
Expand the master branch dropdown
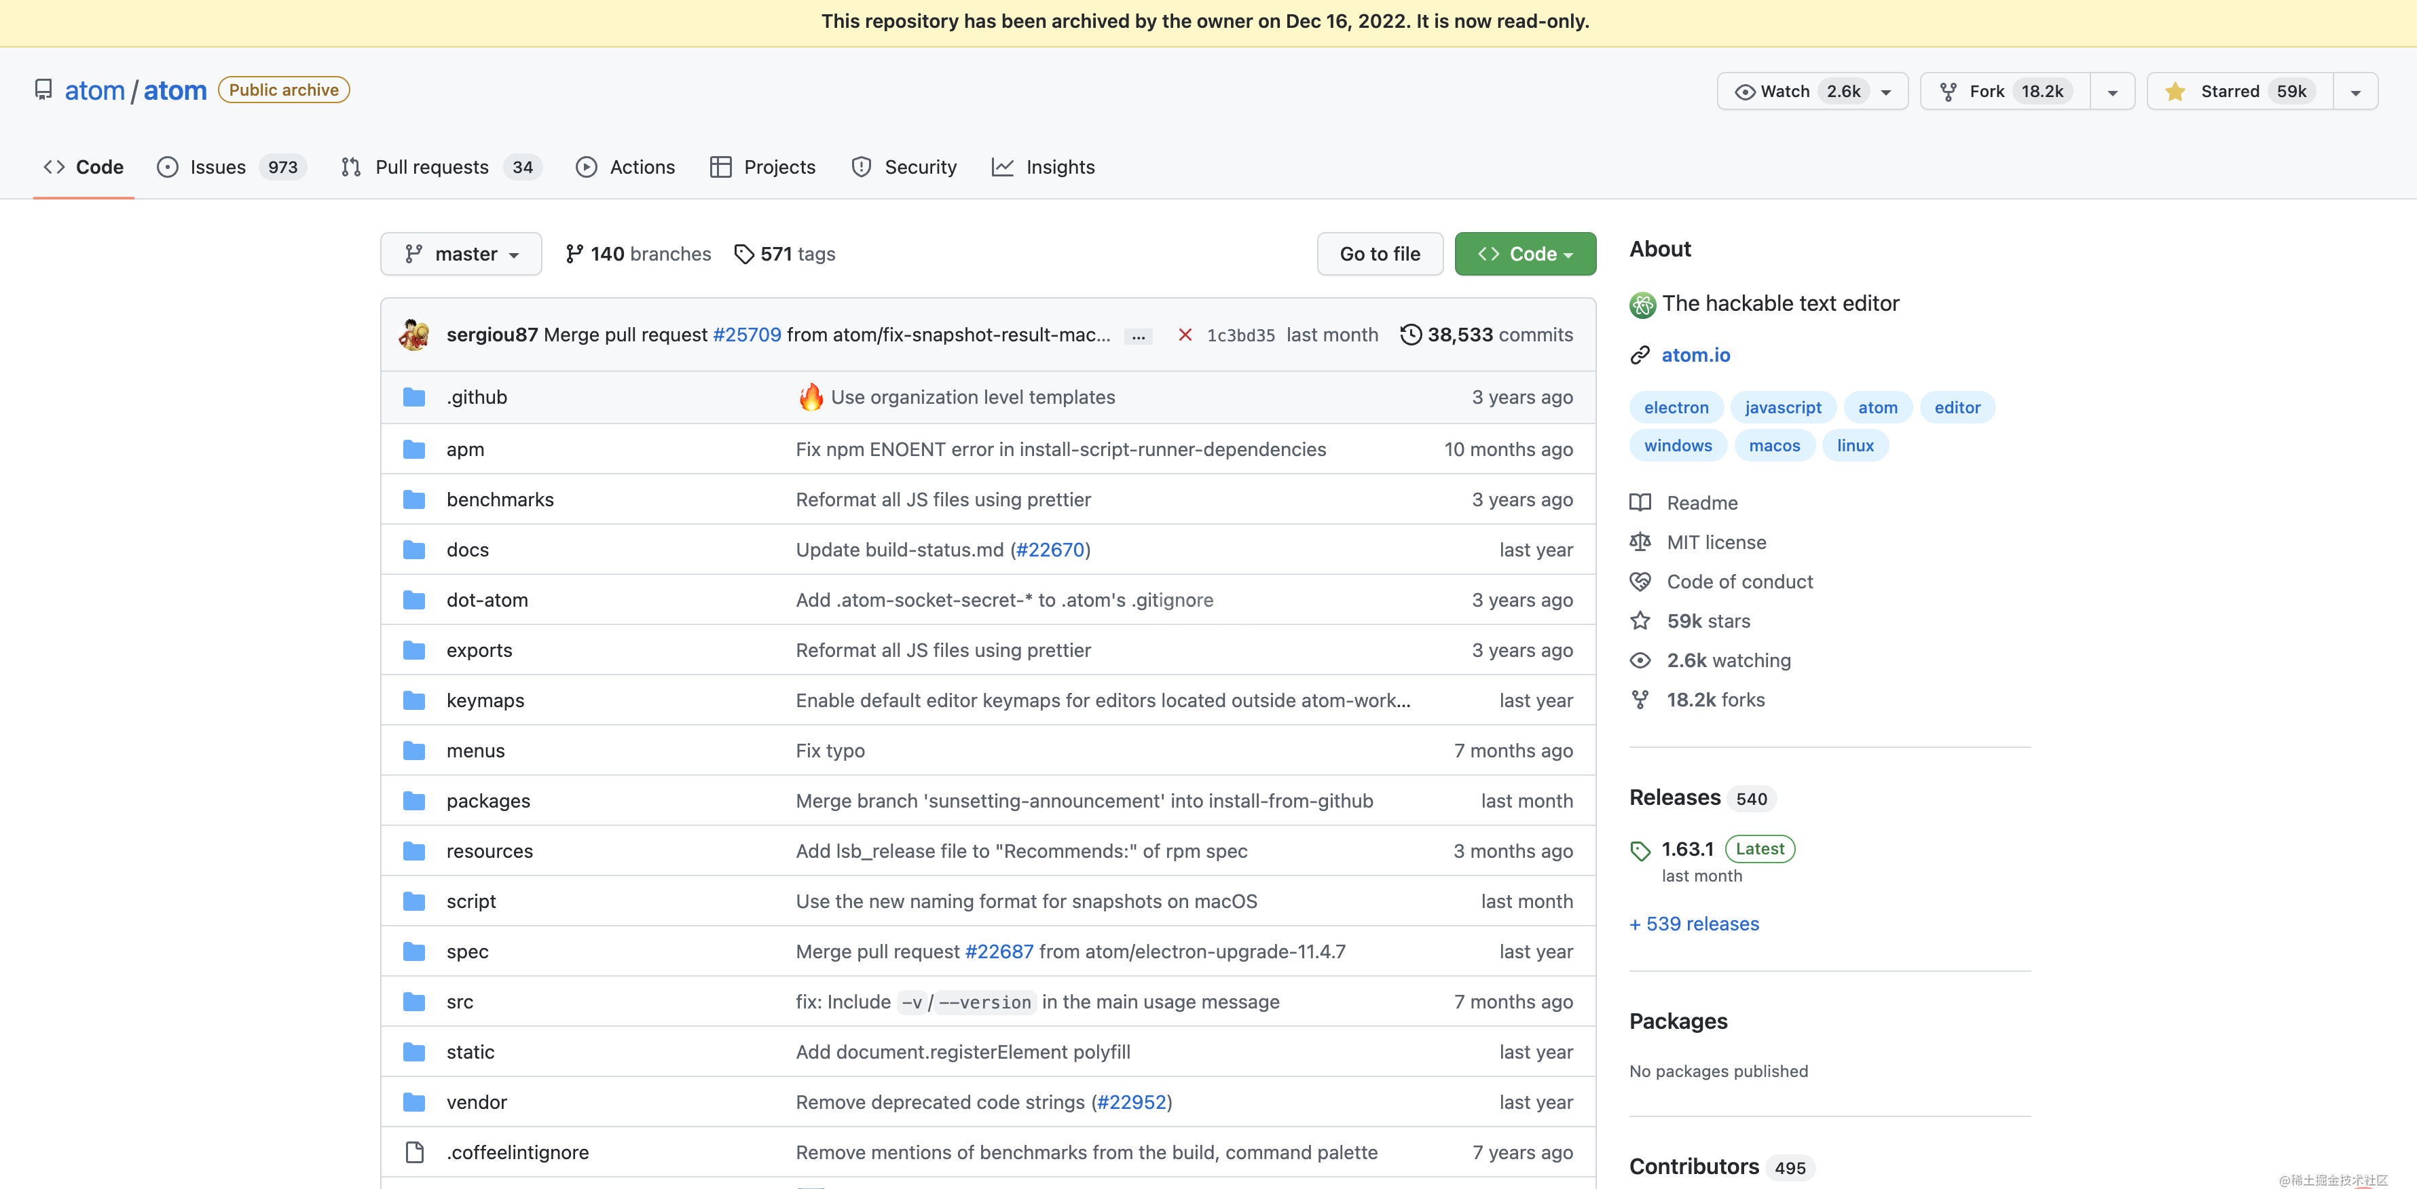click(461, 252)
